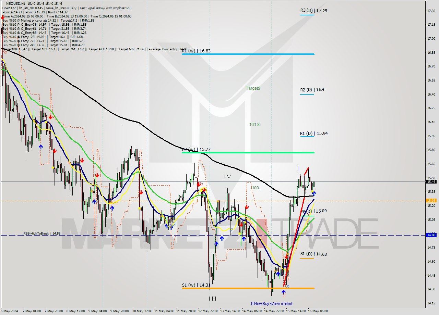
Task: Click the '161.8' Fibonacci level label
Action: tap(254, 125)
